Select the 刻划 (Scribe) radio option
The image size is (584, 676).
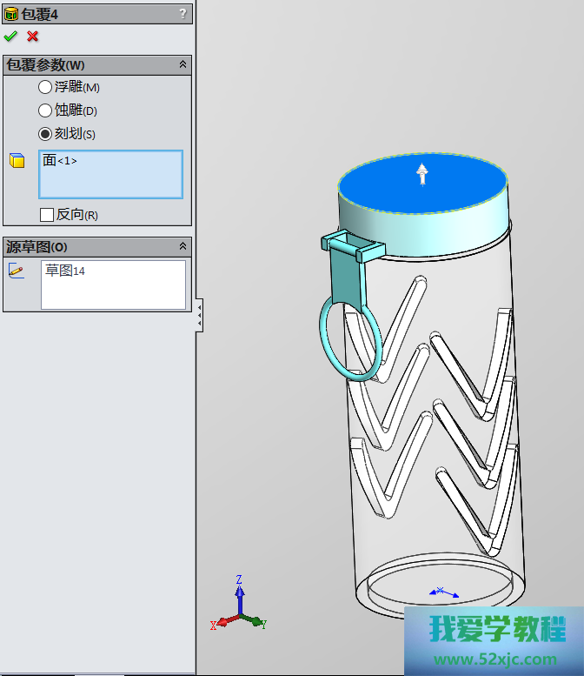tap(45, 134)
